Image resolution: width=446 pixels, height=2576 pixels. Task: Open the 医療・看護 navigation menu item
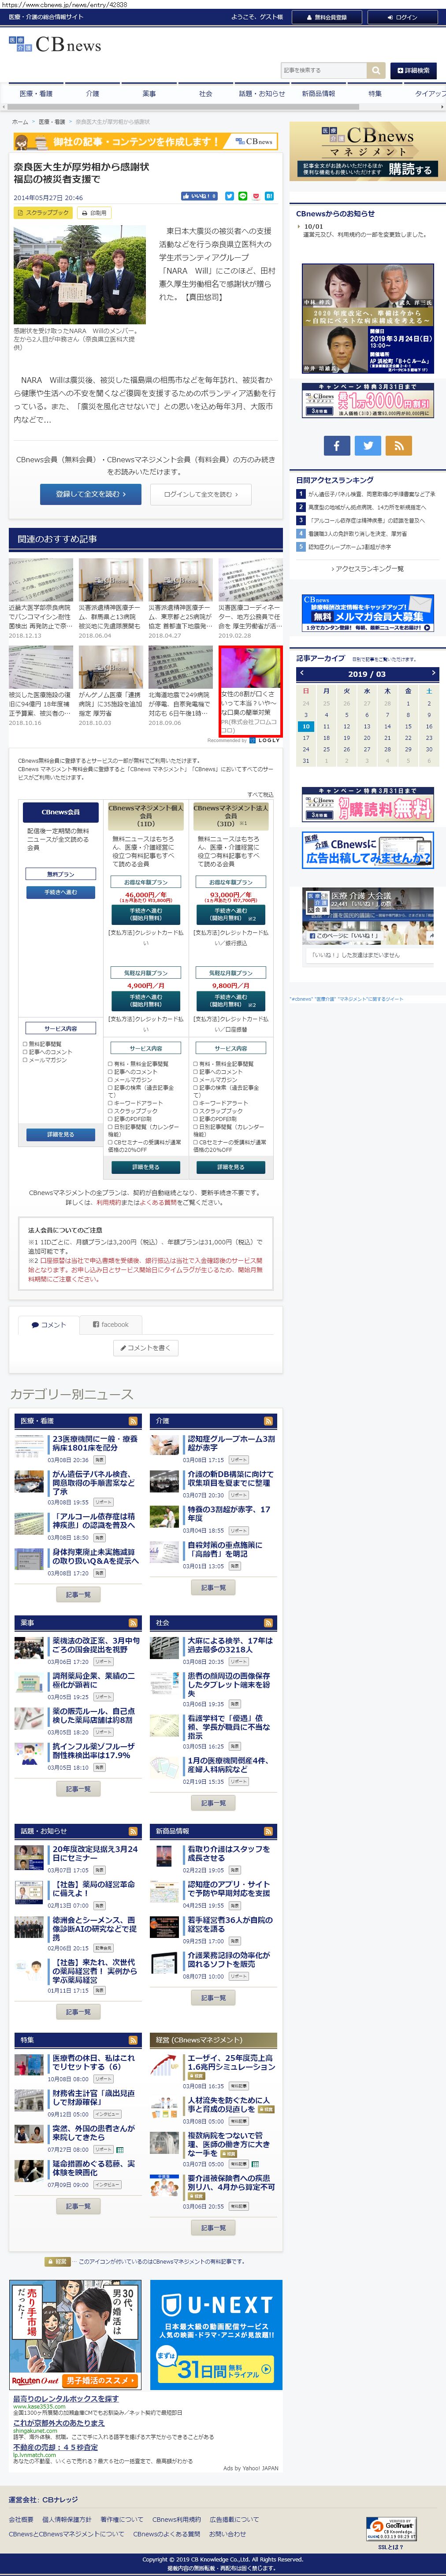[x=36, y=93]
